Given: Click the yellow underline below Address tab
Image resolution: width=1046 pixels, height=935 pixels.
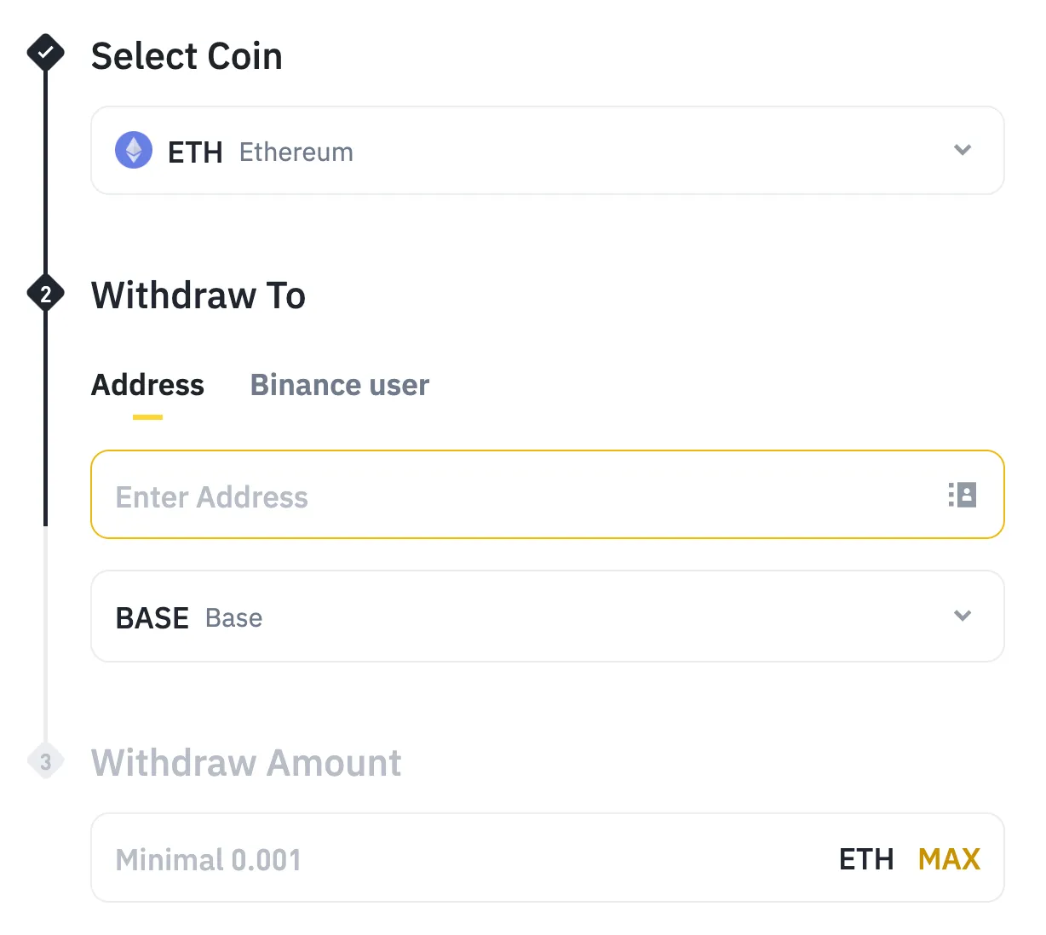Looking at the screenshot, I should click(147, 416).
